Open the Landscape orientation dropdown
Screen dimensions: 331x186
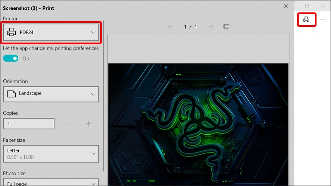51,94
